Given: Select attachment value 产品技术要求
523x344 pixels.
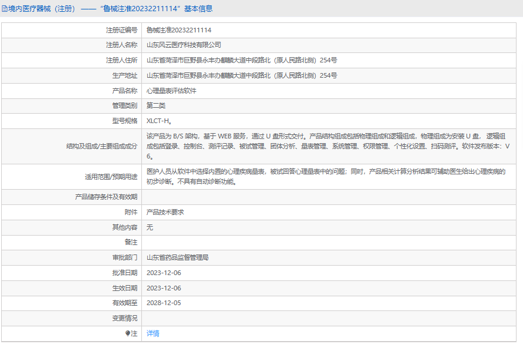Looking at the screenshot, I should coord(165,212).
